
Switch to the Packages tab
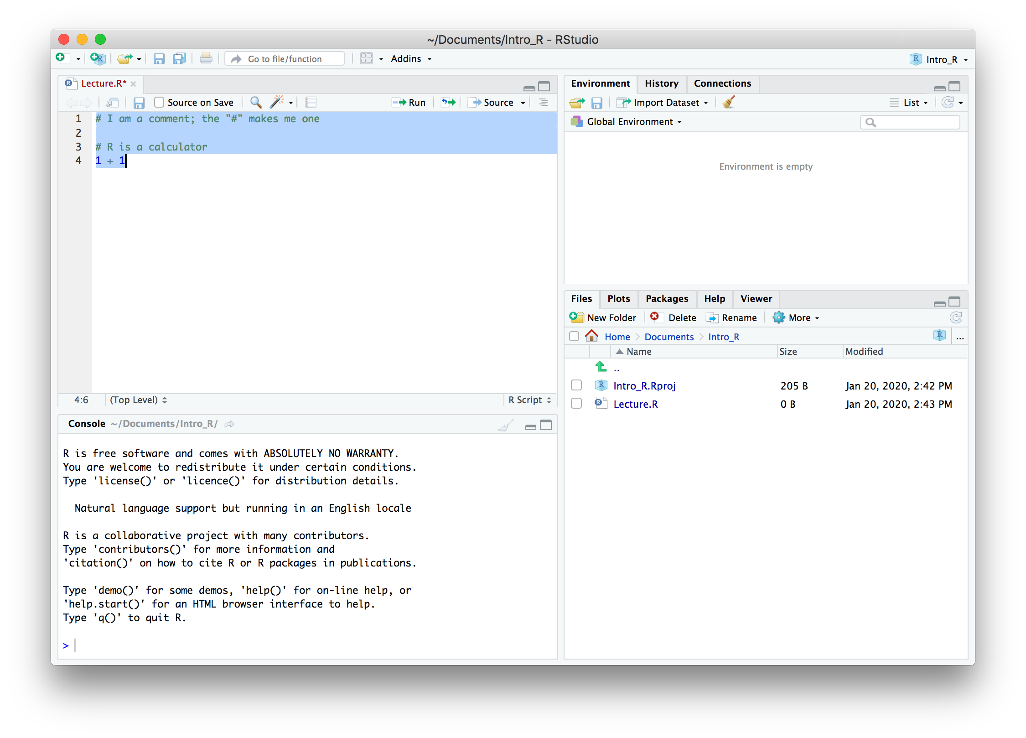tap(667, 299)
